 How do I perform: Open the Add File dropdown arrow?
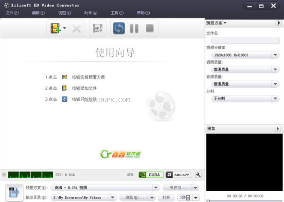click(64, 28)
